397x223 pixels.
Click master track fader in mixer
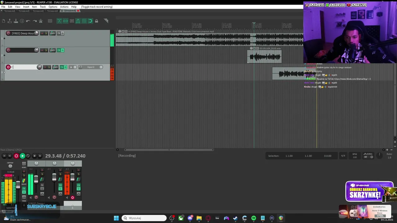[18, 185]
